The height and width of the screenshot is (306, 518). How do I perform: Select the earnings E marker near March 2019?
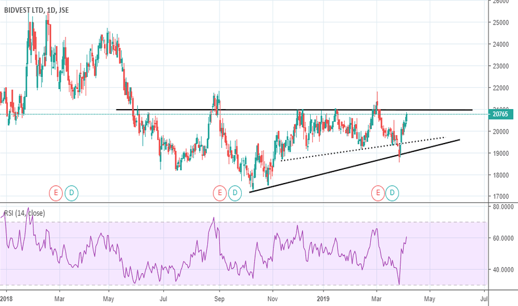[378, 193]
